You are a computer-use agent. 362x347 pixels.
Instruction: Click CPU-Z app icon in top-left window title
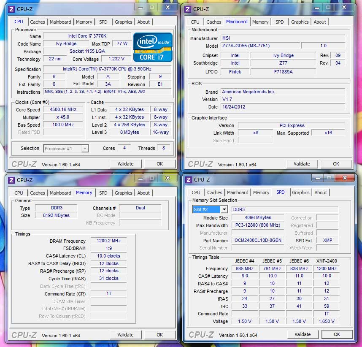coord(11,9)
